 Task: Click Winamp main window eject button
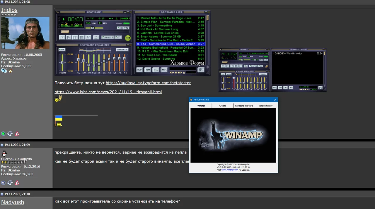pyautogui.click(x=246, y=66)
